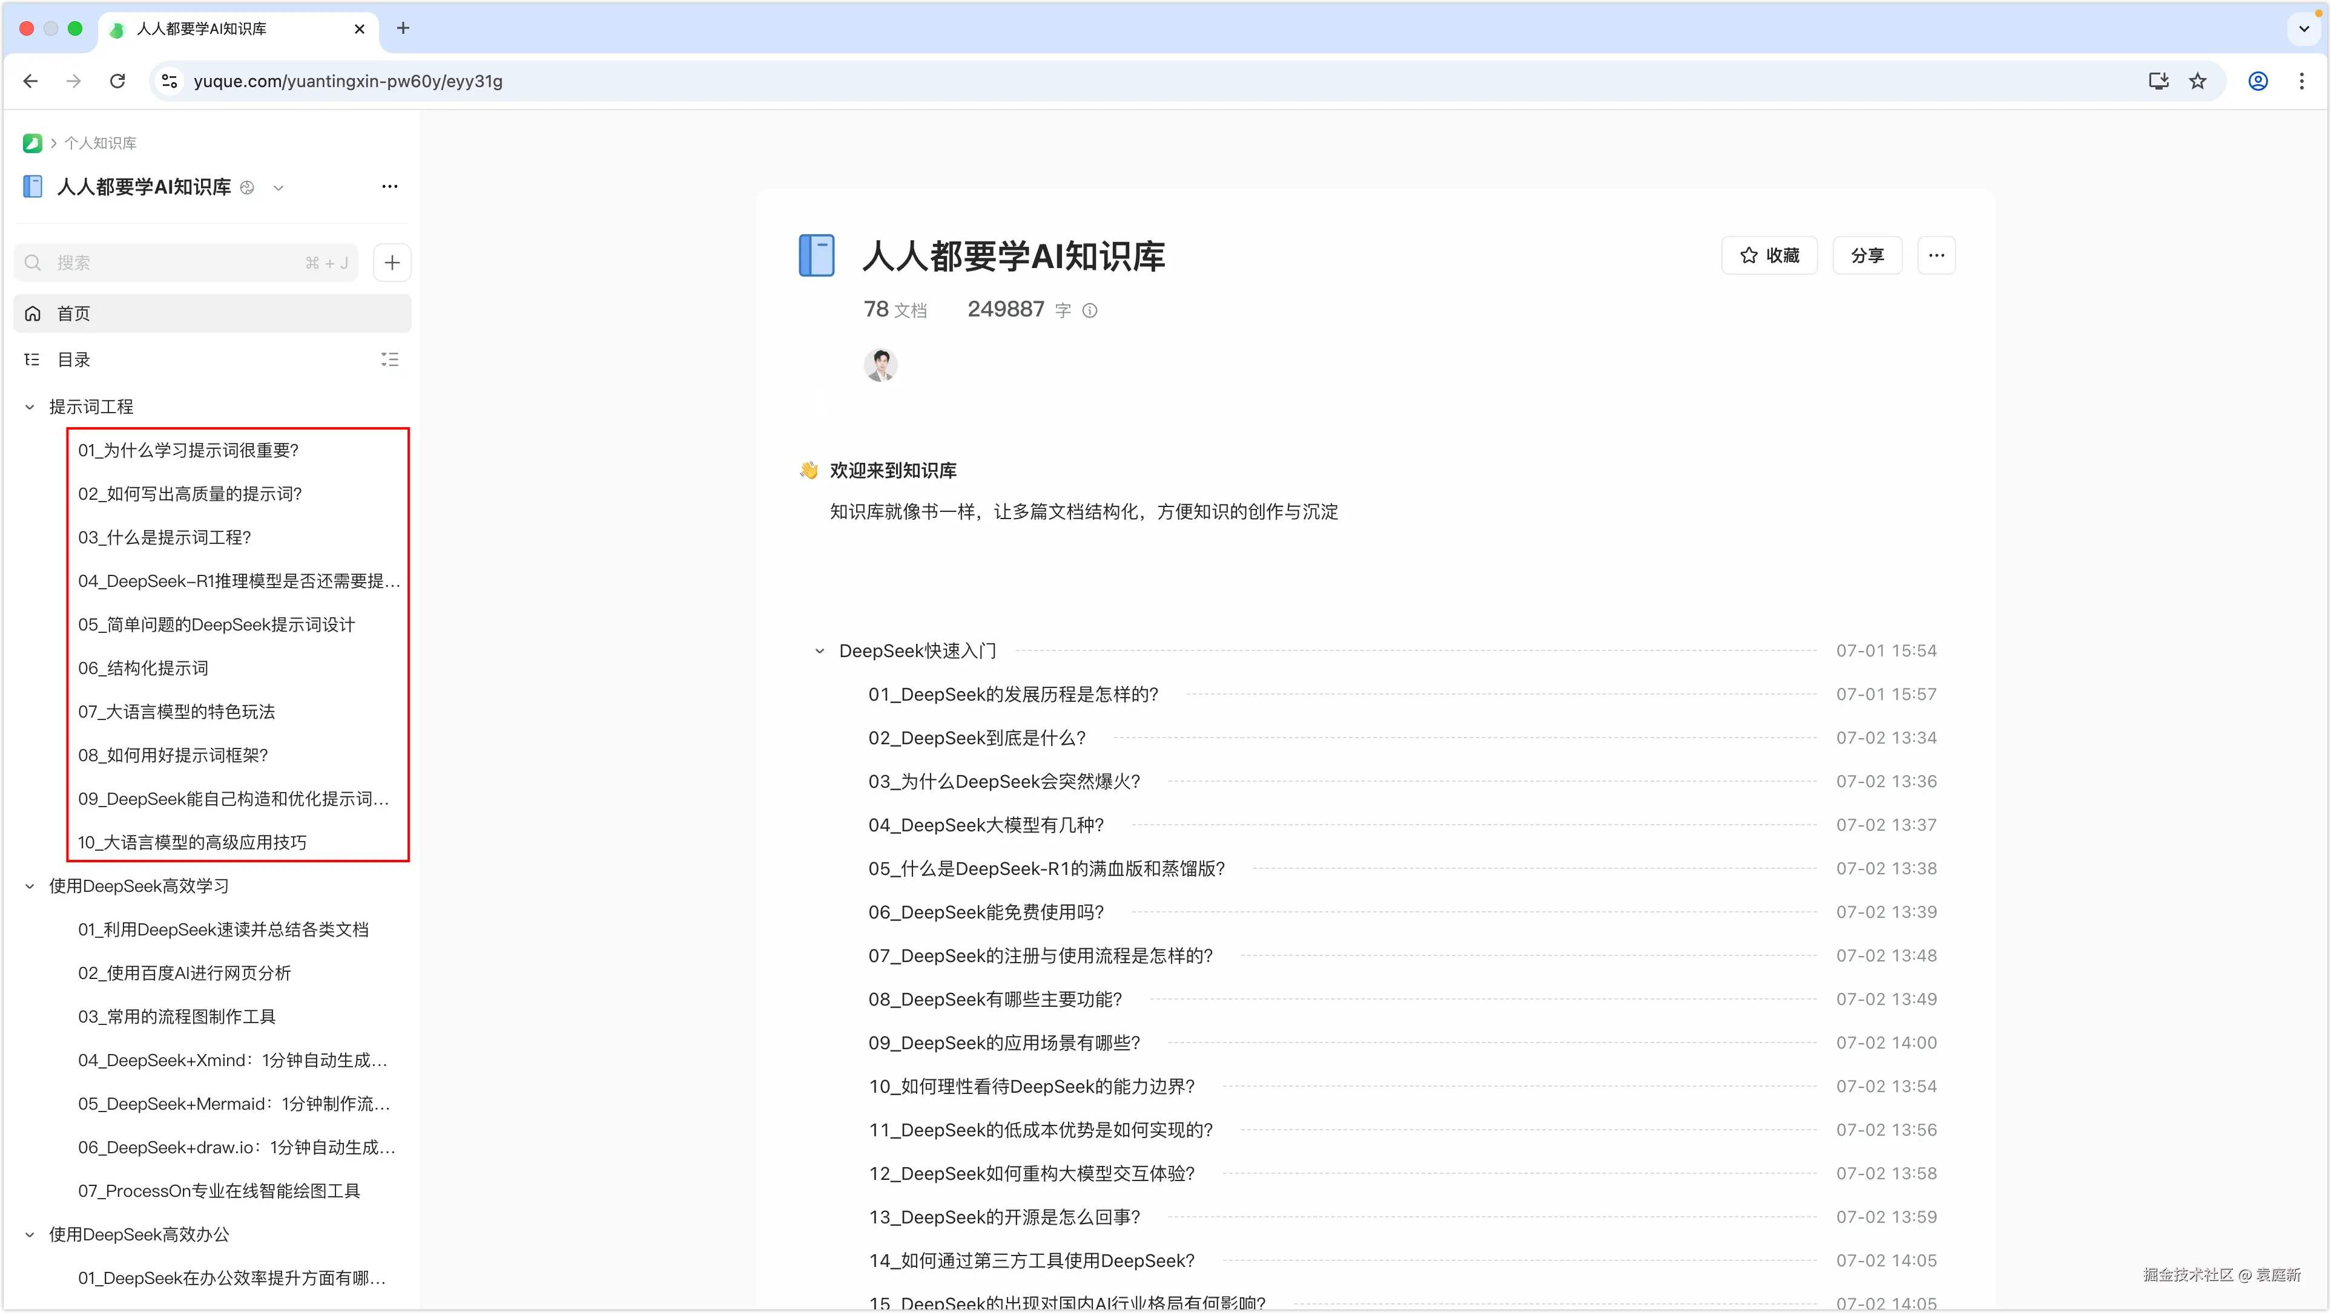Screen dimensions: 2331x1313
Task: Open 03_为什么DeepSeek会突然爆火?
Action: click(x=1004, y=781)
